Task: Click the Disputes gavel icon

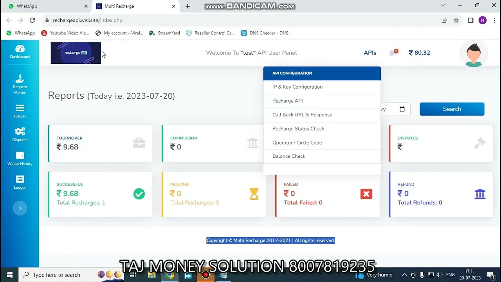Action: coord(479,143)
